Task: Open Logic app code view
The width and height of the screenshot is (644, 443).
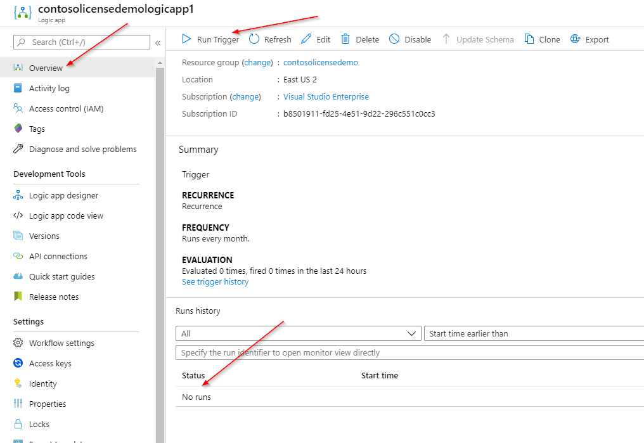Action: pos(66,216)
